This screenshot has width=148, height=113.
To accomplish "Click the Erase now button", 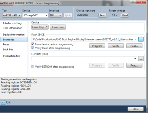I will [58, 27].
